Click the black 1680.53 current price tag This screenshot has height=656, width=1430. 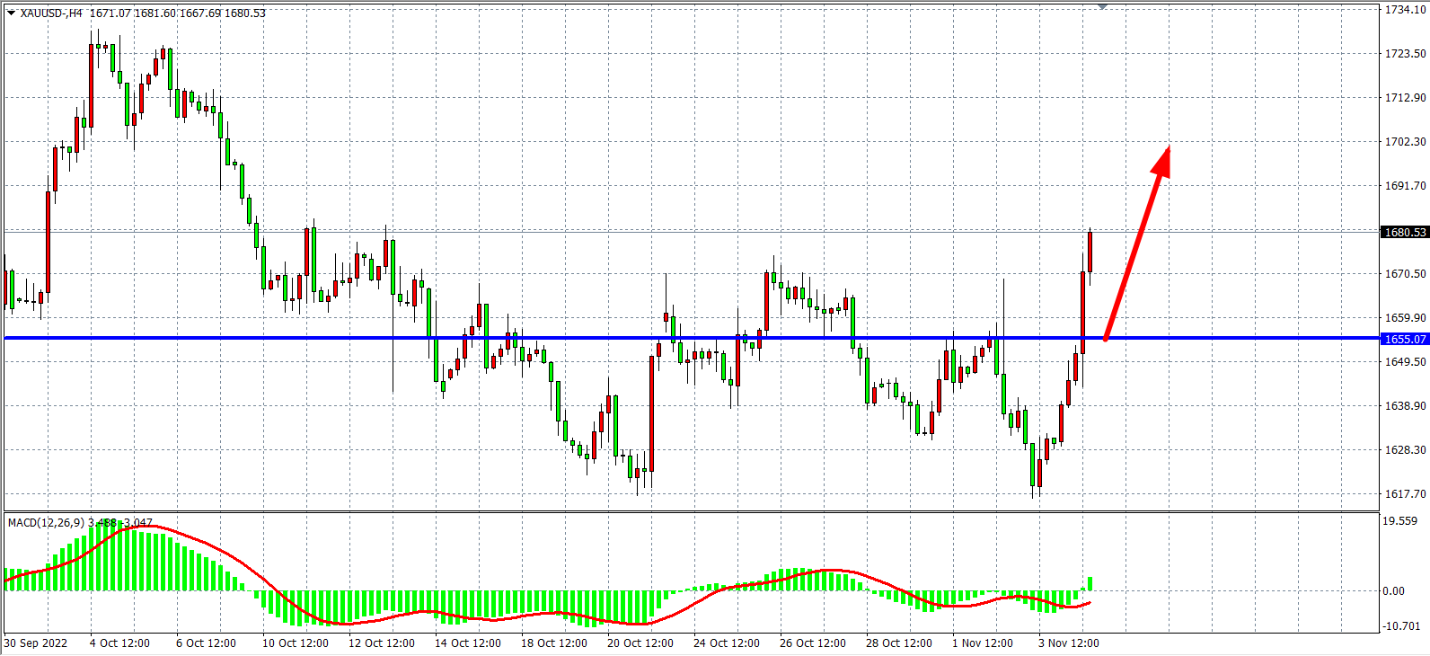pos(1405,232)
